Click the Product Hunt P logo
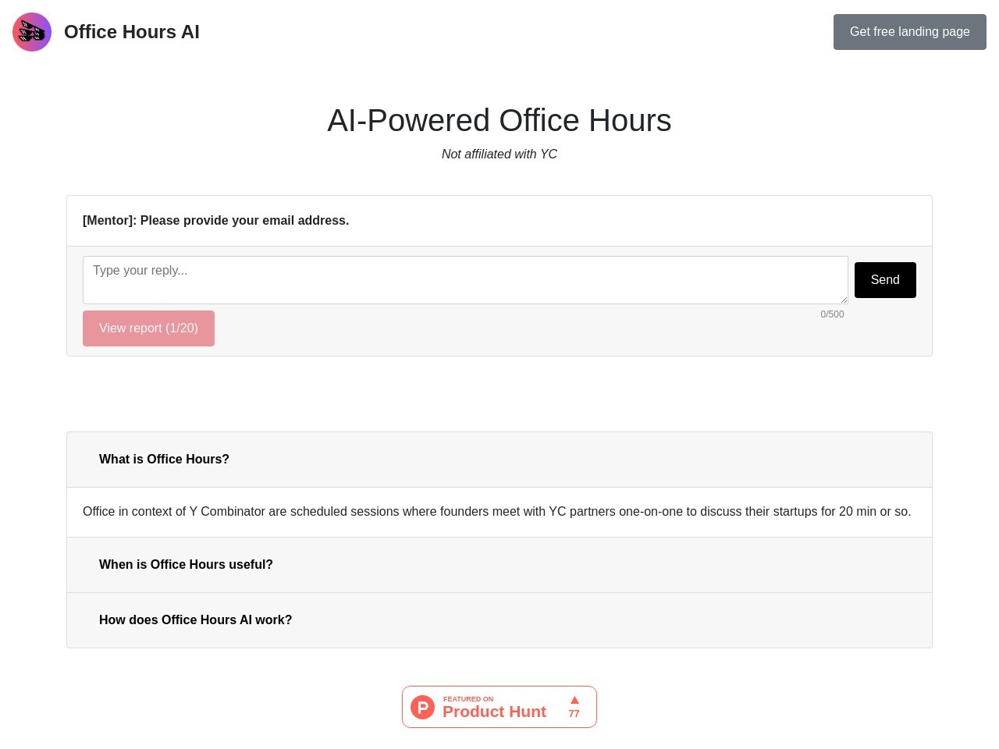 pos(422,708)
